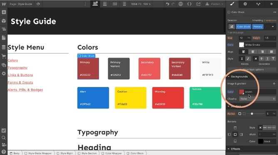Expand More type options
The width and height of the screenshot is (278, 155).
[x=252, y=70]
